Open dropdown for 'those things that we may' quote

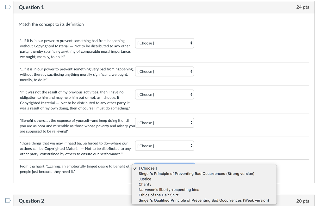pos(165,146)
